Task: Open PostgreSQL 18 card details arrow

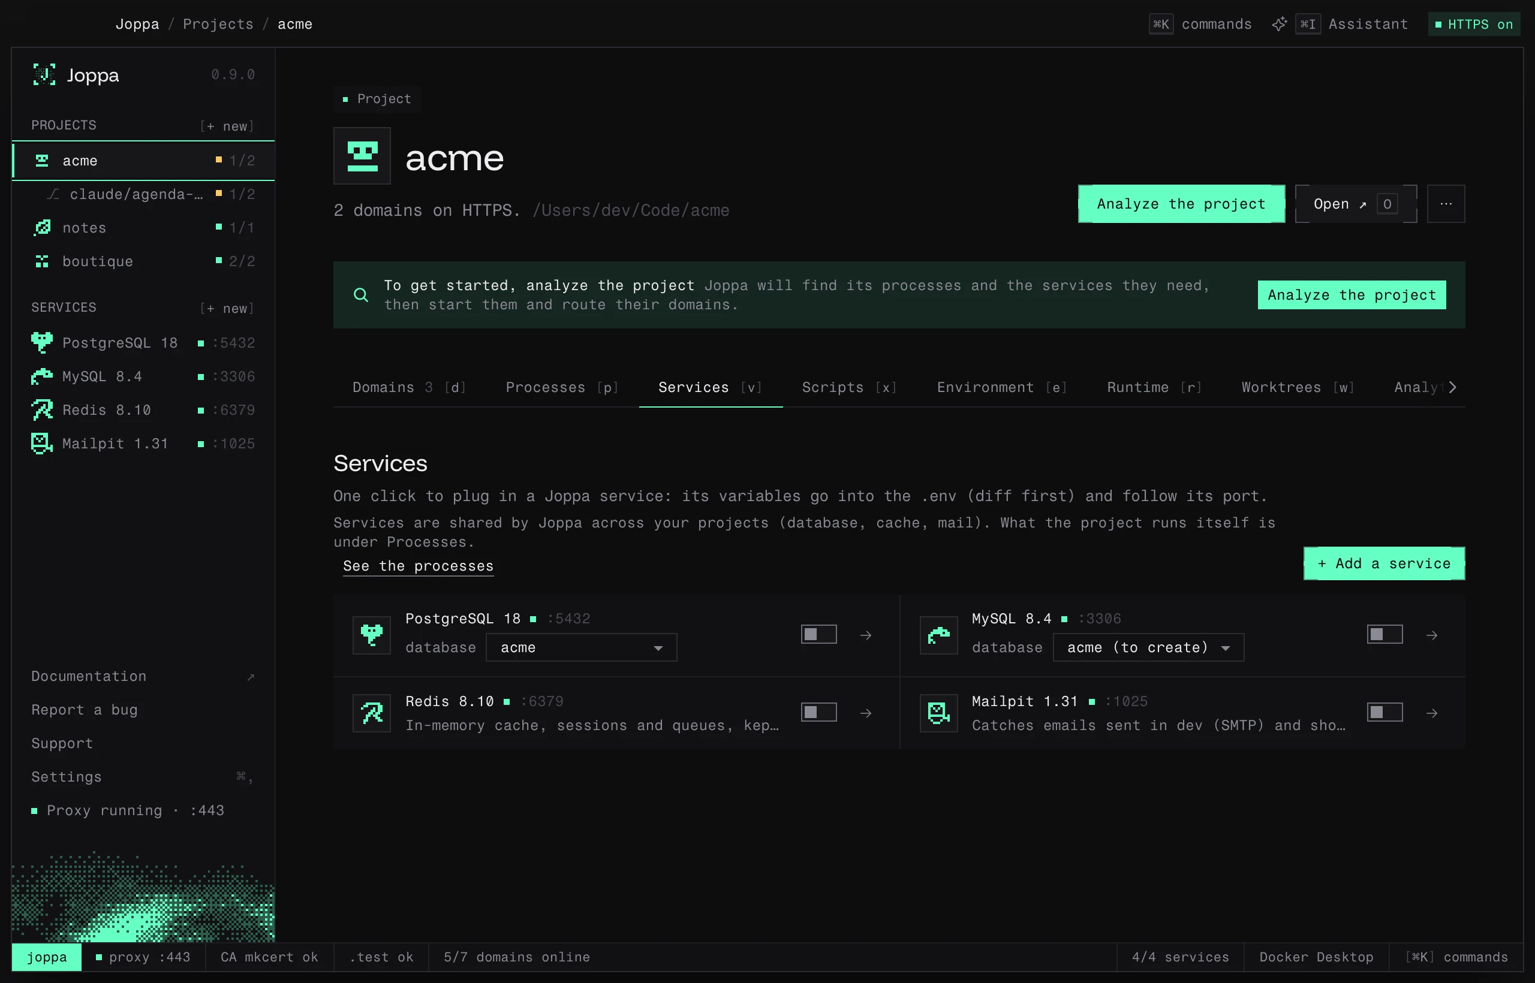Action: (866, 635)
